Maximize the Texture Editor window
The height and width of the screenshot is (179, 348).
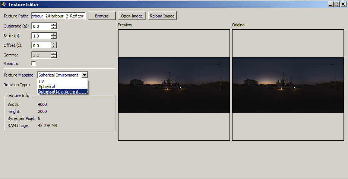pos(336,4)
